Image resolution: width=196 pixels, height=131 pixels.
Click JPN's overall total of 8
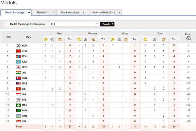174,67
